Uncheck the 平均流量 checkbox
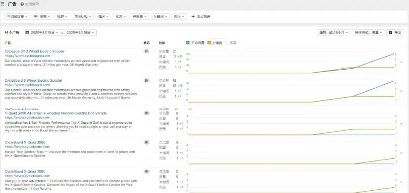Screen dimensions: 409x193 point(188,43)
